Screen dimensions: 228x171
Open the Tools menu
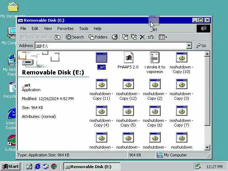click(84, 28)
